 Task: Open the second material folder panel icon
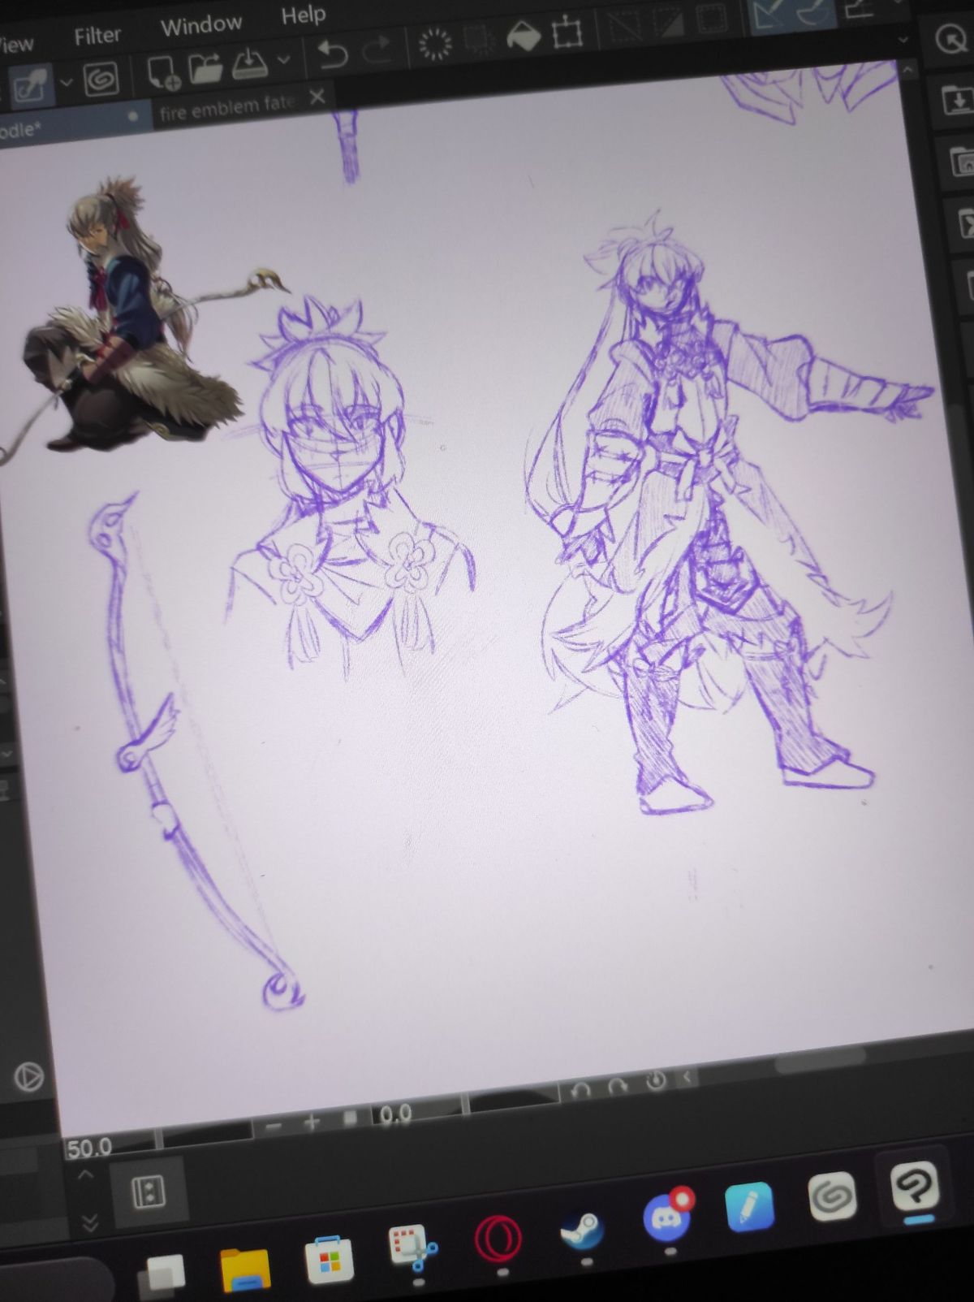pos(963,161)
